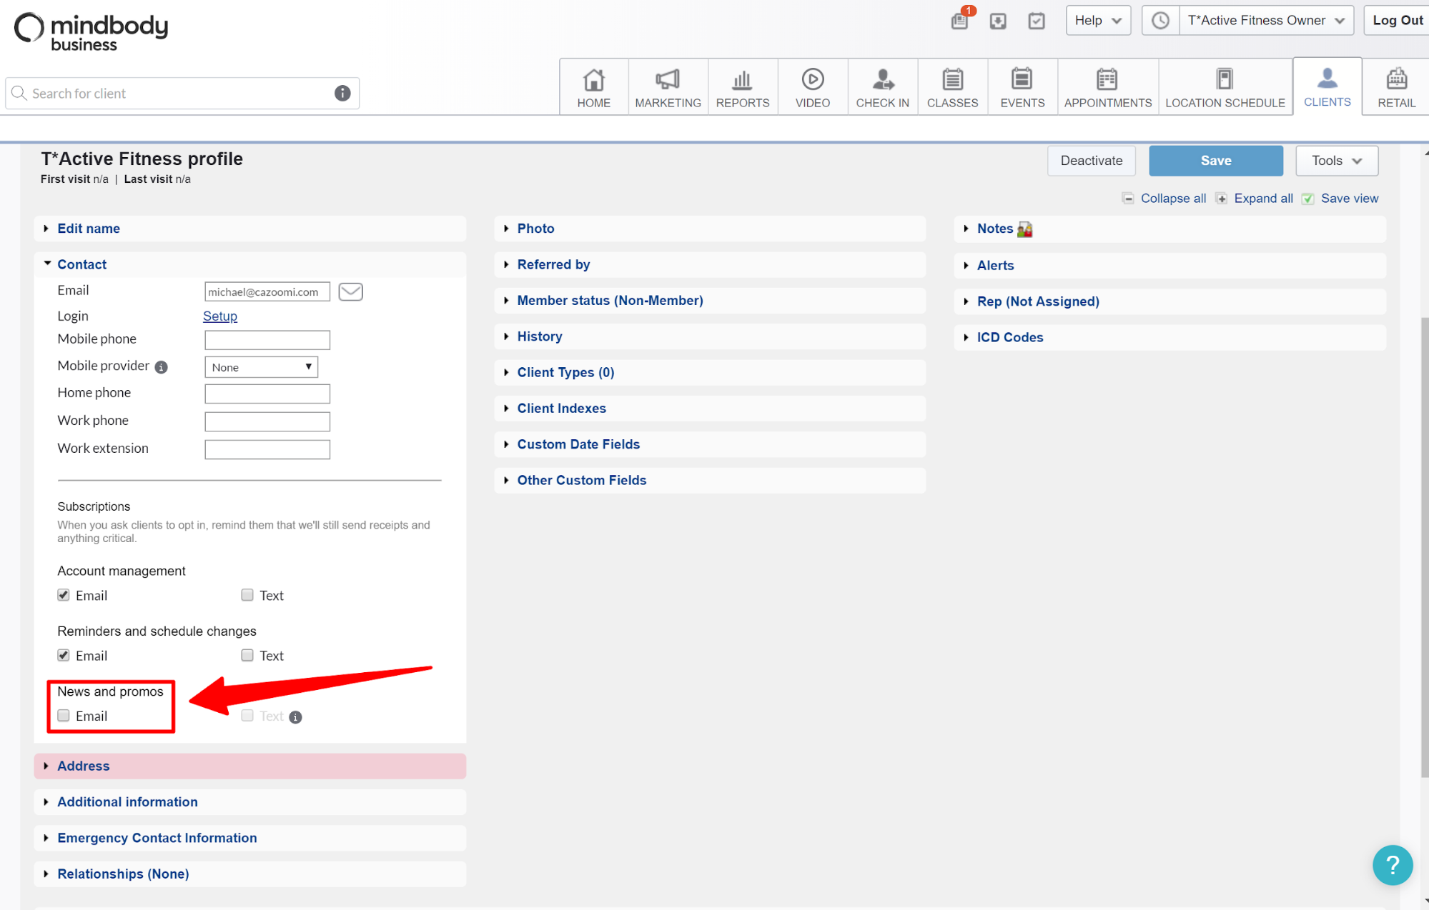The height and width of the screenshot is (910, 1429).
Task: Open the Tools dropdown
Action: [1337, 161]
